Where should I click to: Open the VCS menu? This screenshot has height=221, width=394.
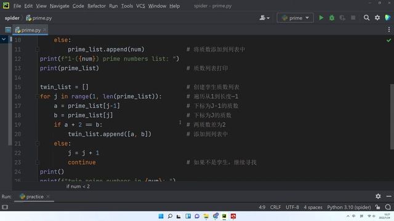(140, 6)
